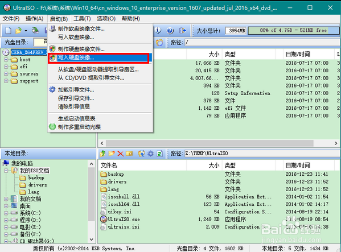Image resolution: width=341 pixels, height=252 pixels.
Task: Click the Help question mark icon
Action: point(170,31)
